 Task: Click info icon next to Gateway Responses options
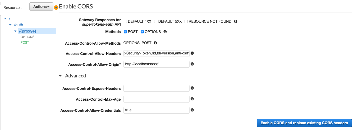(x=236, y=21)
